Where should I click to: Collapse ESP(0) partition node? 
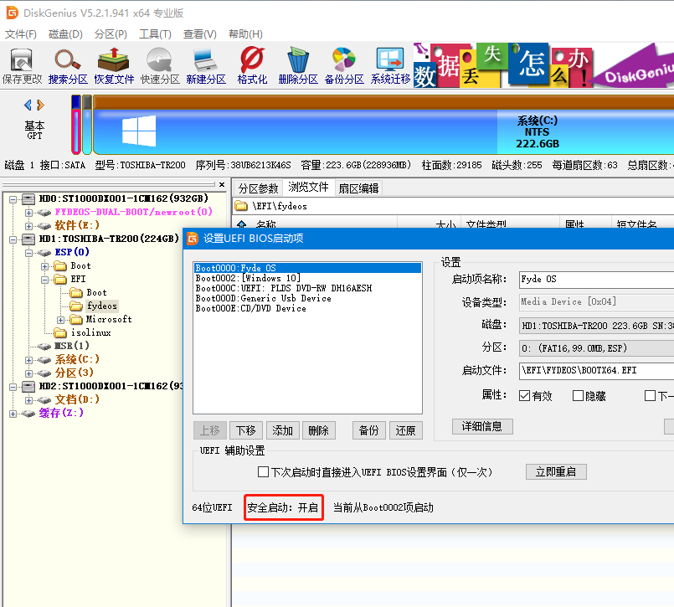coord(28,252)
